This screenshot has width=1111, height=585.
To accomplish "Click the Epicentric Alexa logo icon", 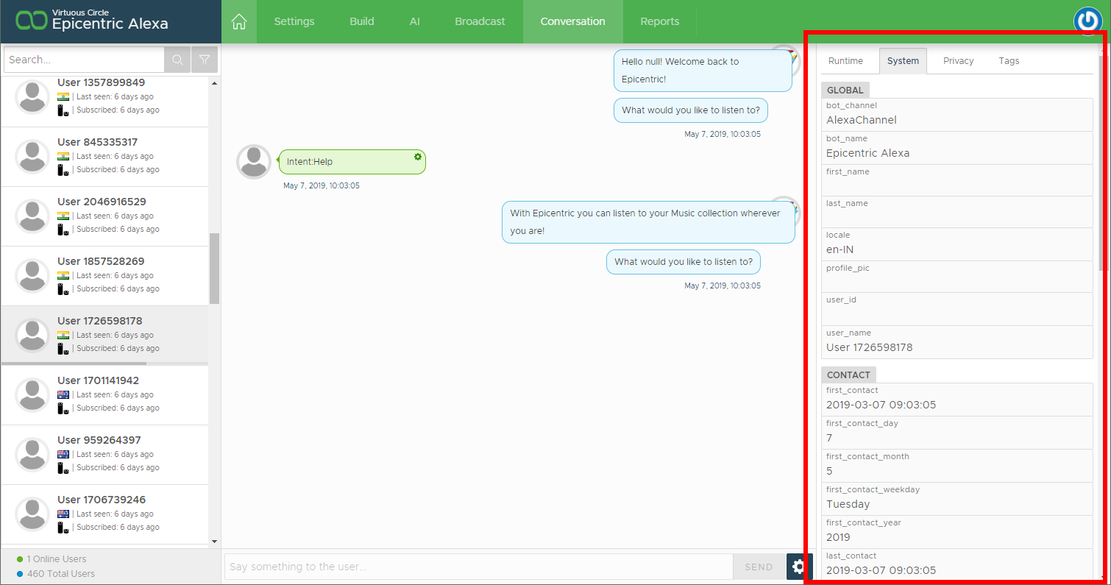I will [32, 21].
